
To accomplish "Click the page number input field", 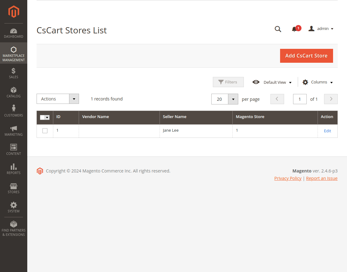I will [x=300, y=99].
